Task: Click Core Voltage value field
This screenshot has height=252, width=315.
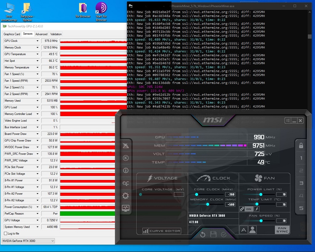Action: click(x=179, y=195)
